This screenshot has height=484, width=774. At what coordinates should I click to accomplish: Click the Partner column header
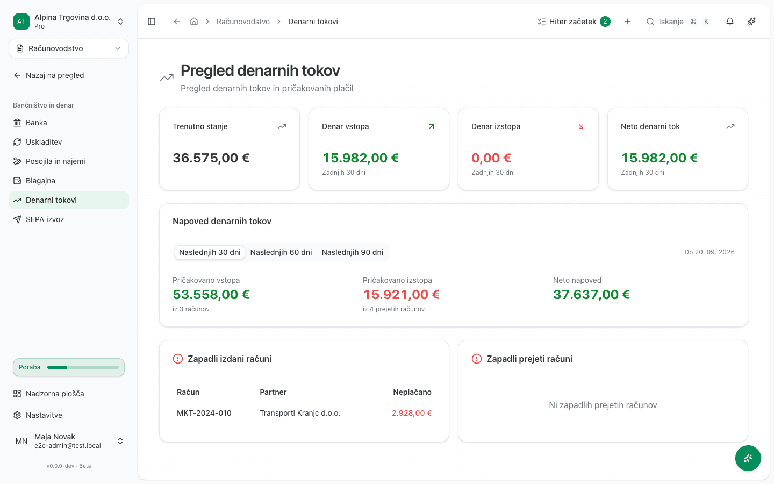(x=273, y=392)
